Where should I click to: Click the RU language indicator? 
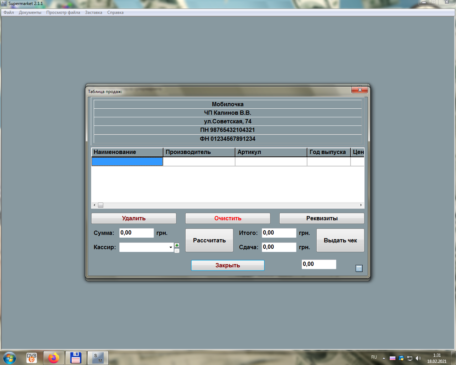click(x=374, y=357)
